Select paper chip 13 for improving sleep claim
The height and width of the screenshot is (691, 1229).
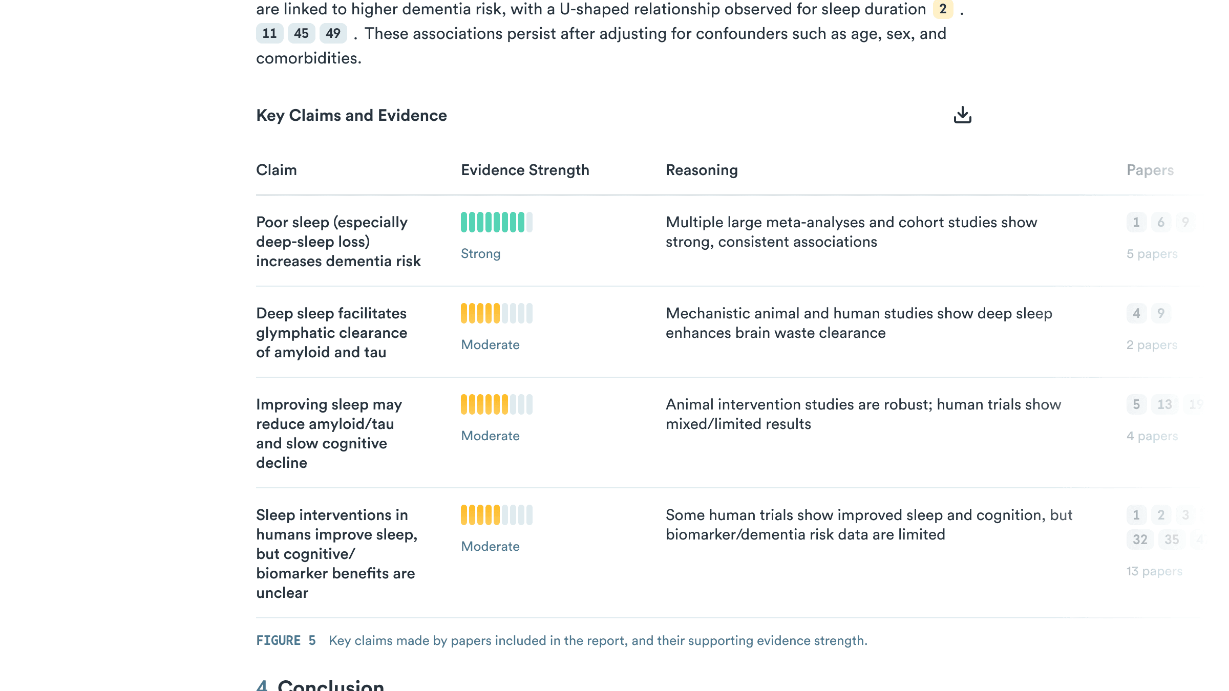coord(1164,404)
